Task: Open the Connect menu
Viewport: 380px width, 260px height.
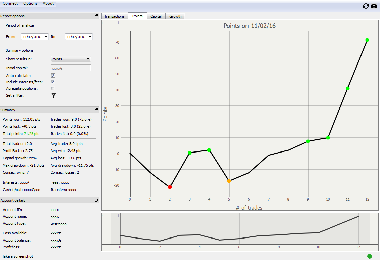Action: (10, 3)
